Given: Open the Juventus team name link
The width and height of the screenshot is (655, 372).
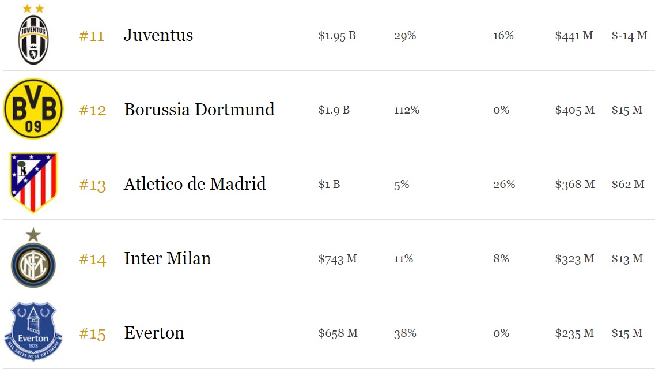Looking at the screenshot, I should 158,36.
